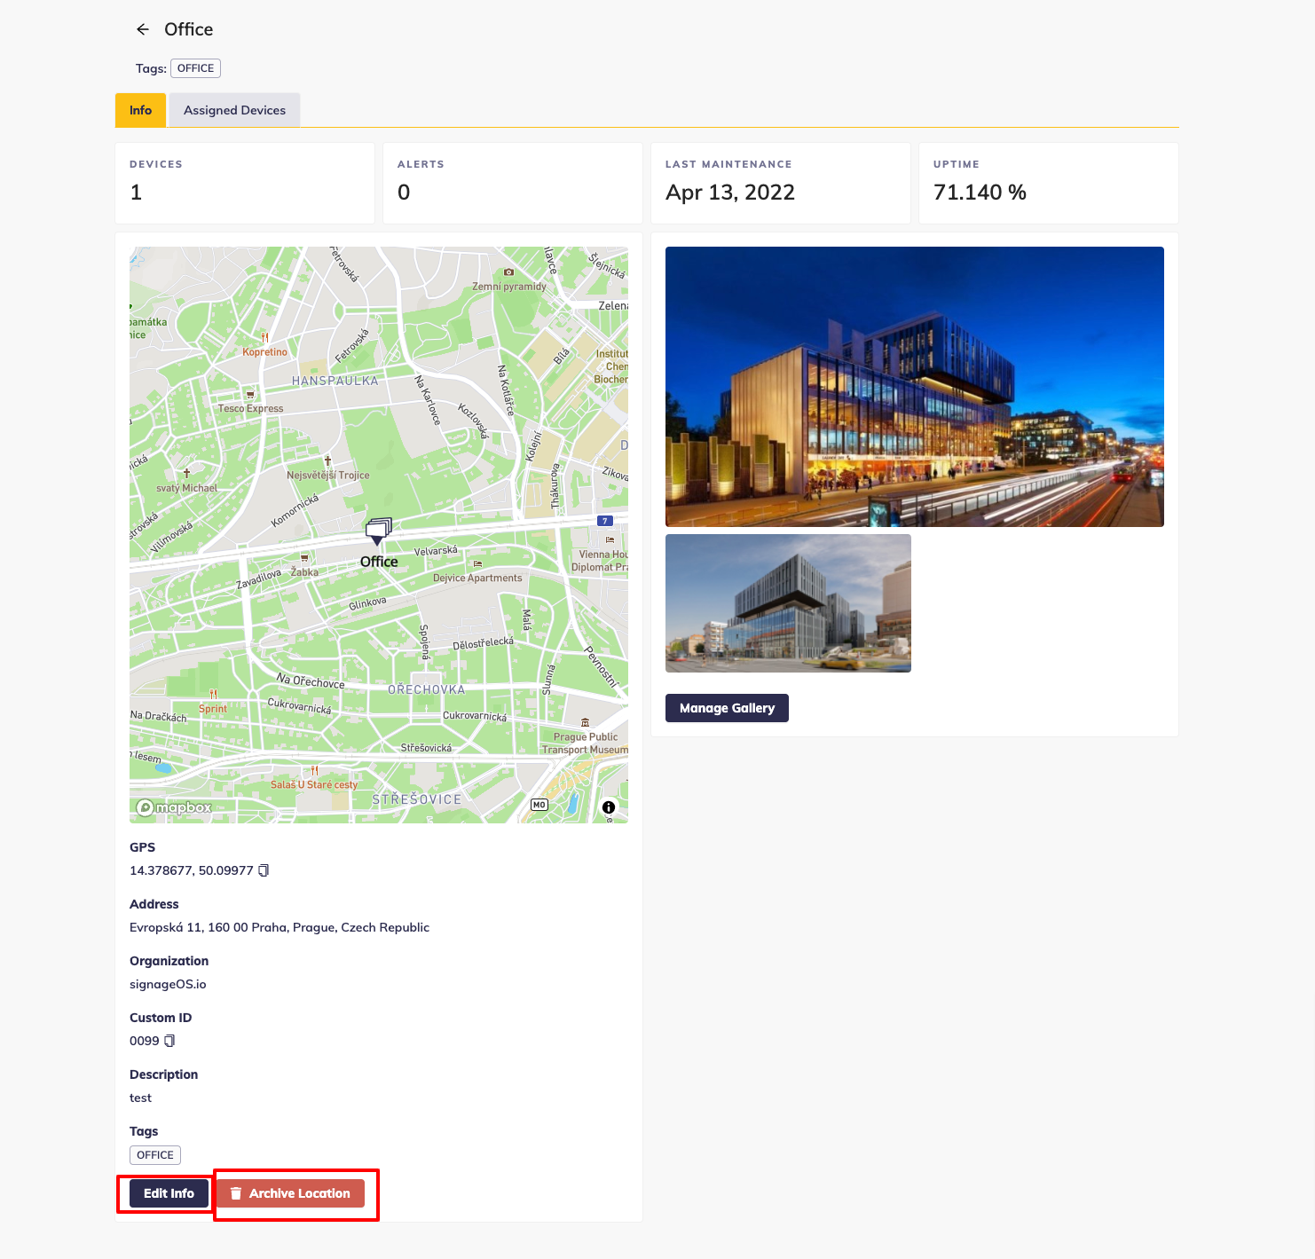
Task: Open the small daytime building thumbnail
Action: coord(788,603)
